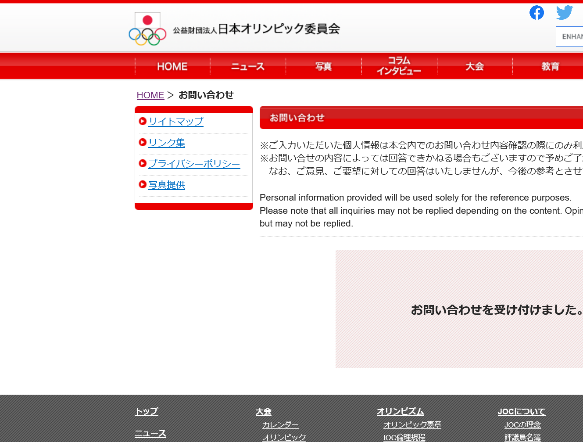Open the ニュース navigation menu item

click(x=248, y=66)
